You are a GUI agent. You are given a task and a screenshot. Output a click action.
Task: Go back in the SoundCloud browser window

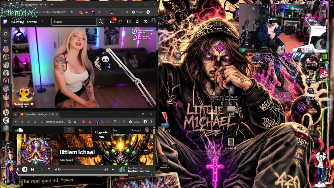[16, 122]
